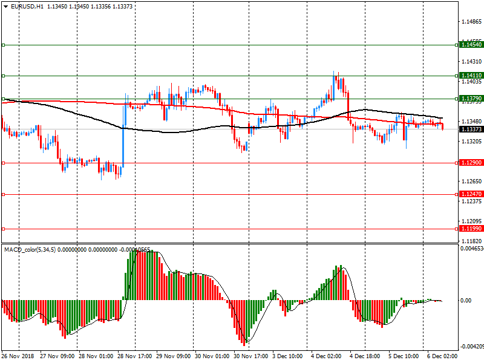Select the green 1.14540 price tag
The width and height of the screenshot is (484, 363).
(471, 45)
